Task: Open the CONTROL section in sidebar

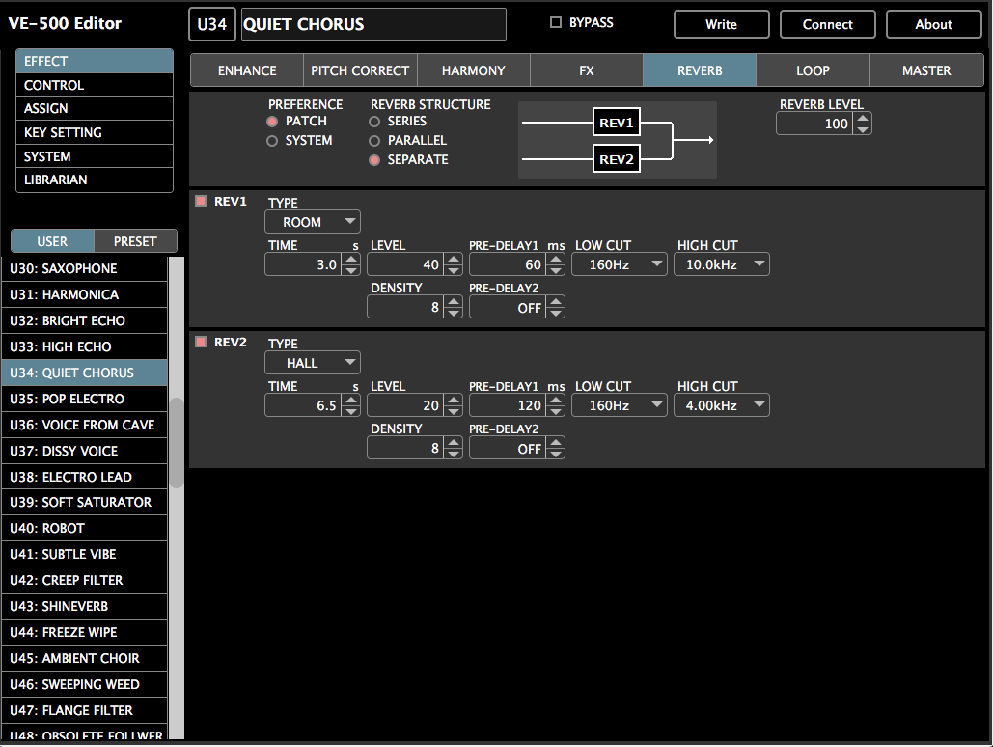Action: coord(95,85)
